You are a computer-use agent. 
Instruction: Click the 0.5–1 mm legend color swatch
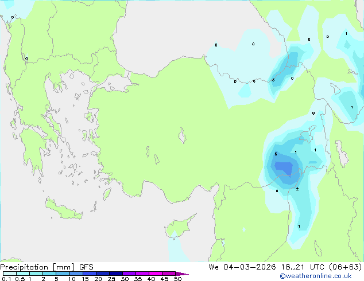coord(23,274)
